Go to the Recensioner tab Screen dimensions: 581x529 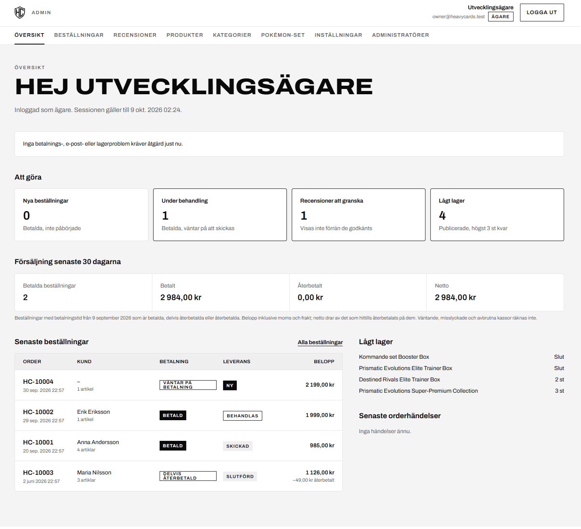coord(135,35)
